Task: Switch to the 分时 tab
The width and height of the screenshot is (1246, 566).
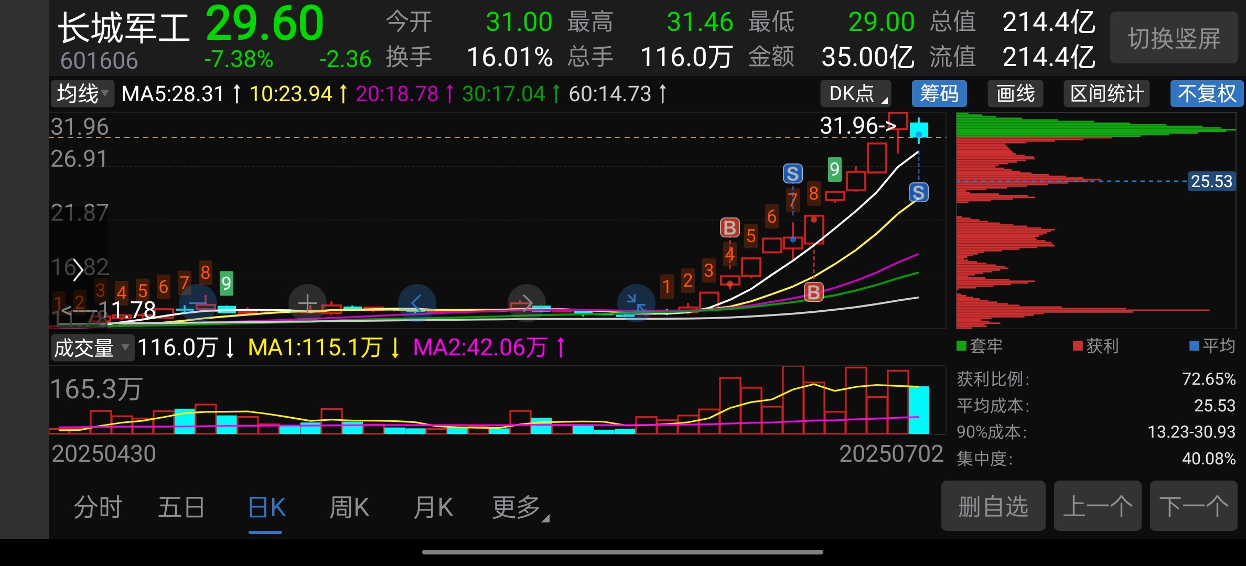Action: coord(98,507)
